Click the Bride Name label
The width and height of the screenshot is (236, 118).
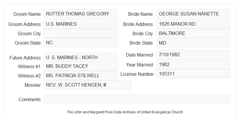(140, 14)
